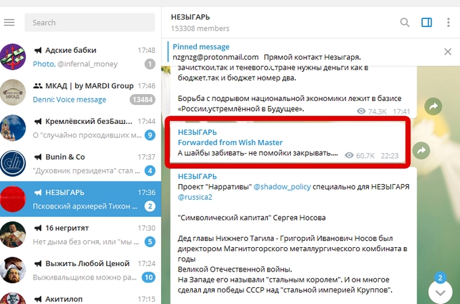Click the unread badge 5

pyautogui.click(x=150, y=242)
